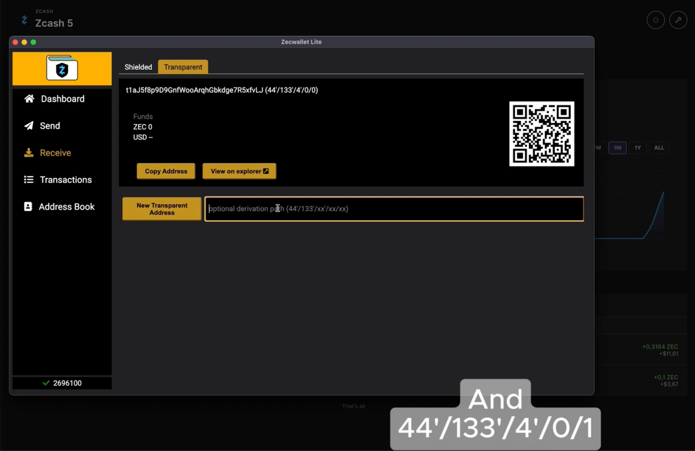Viewport: 695px width, 451px height.
Task: Click the wrench settings icon in background window
Action: coord(678,20)
